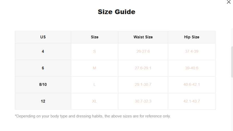Click the vertical scrollbar thumb

tap(232, 62)
